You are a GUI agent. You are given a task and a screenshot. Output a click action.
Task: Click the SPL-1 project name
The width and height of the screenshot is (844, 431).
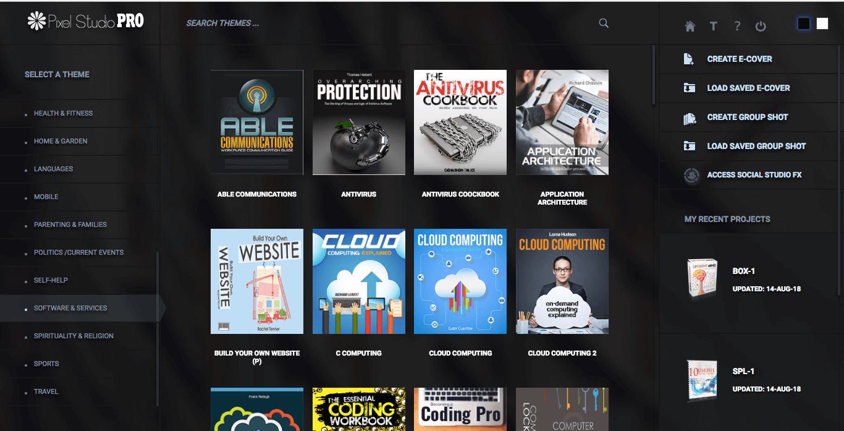743,371
